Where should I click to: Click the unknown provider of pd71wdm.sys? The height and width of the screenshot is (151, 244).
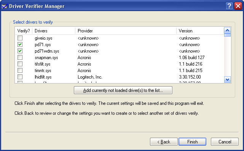(88, 51)
